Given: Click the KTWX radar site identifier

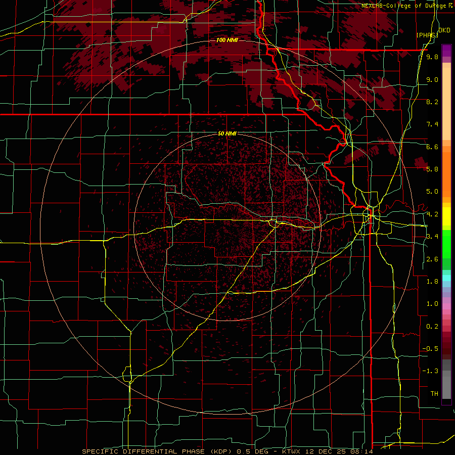Looking at the screenshot, I should click(x=292, y=451).
